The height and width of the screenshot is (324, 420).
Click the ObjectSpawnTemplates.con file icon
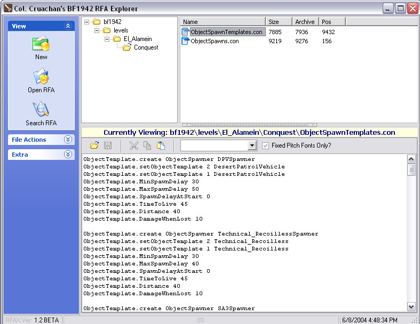click(185, 32)
